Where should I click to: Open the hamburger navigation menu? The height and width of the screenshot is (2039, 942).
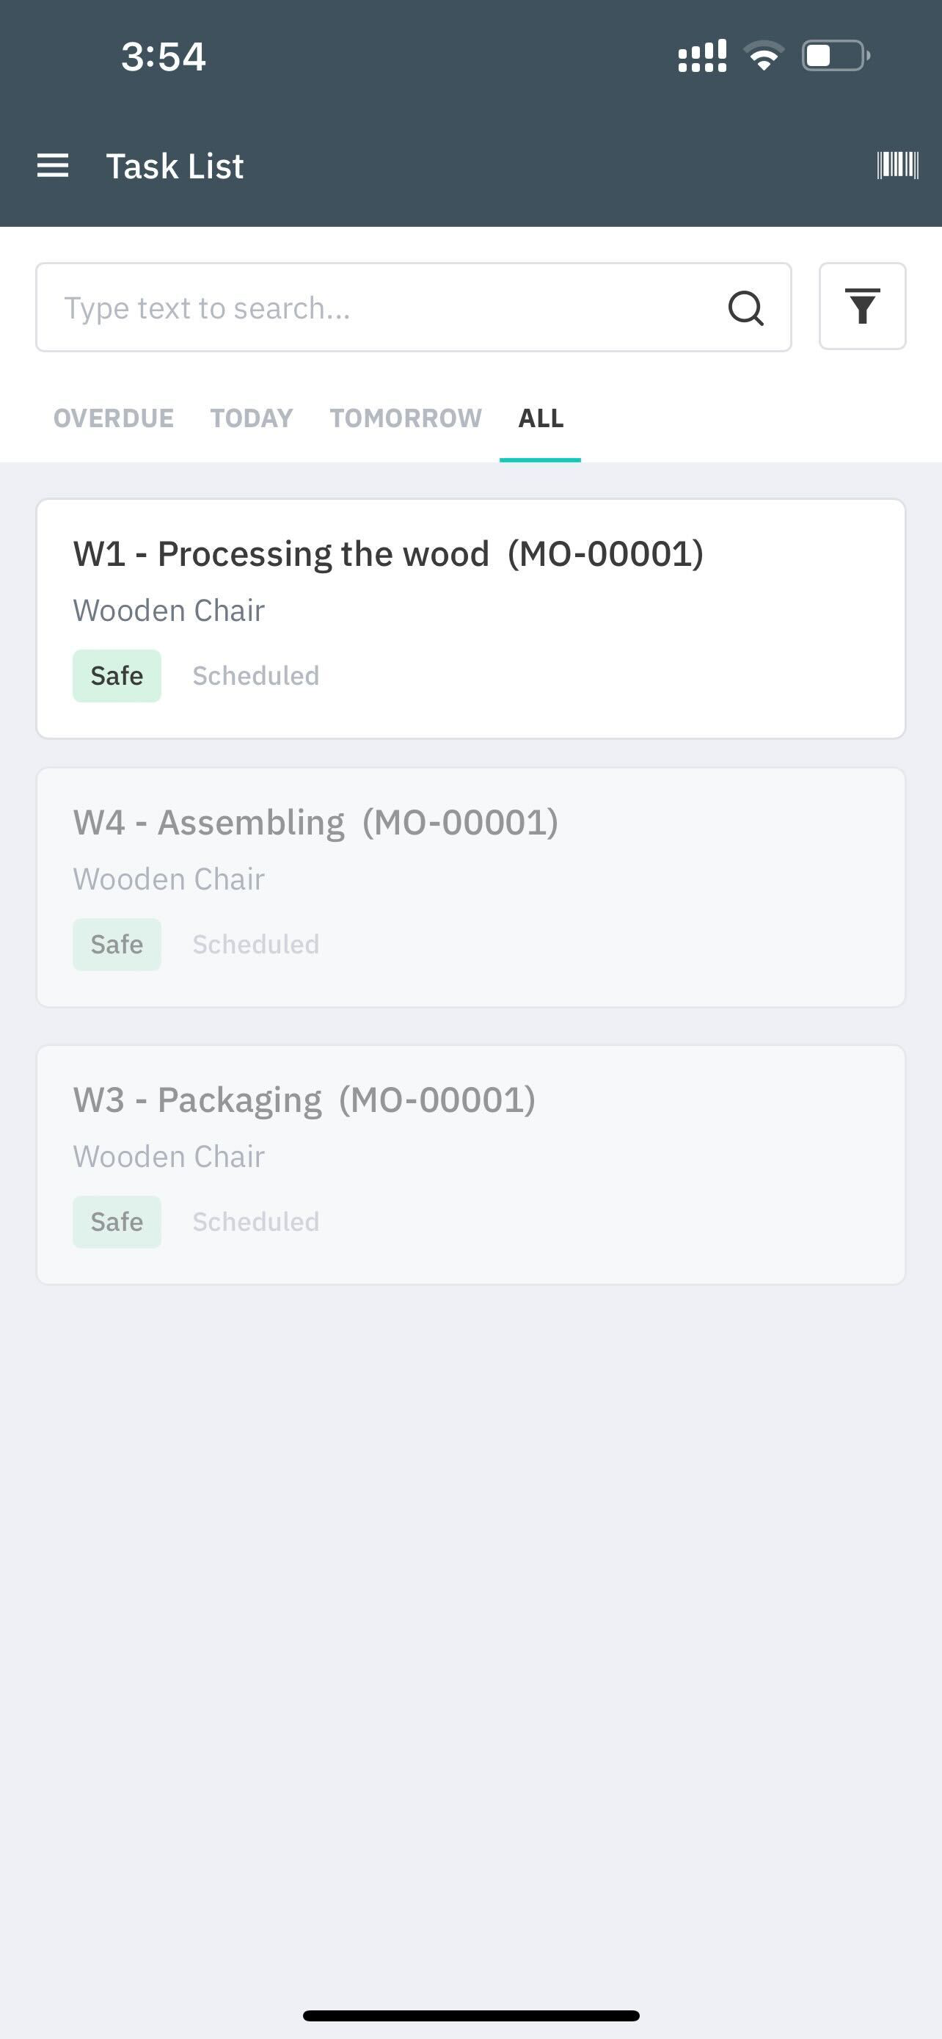click(53, 165)
